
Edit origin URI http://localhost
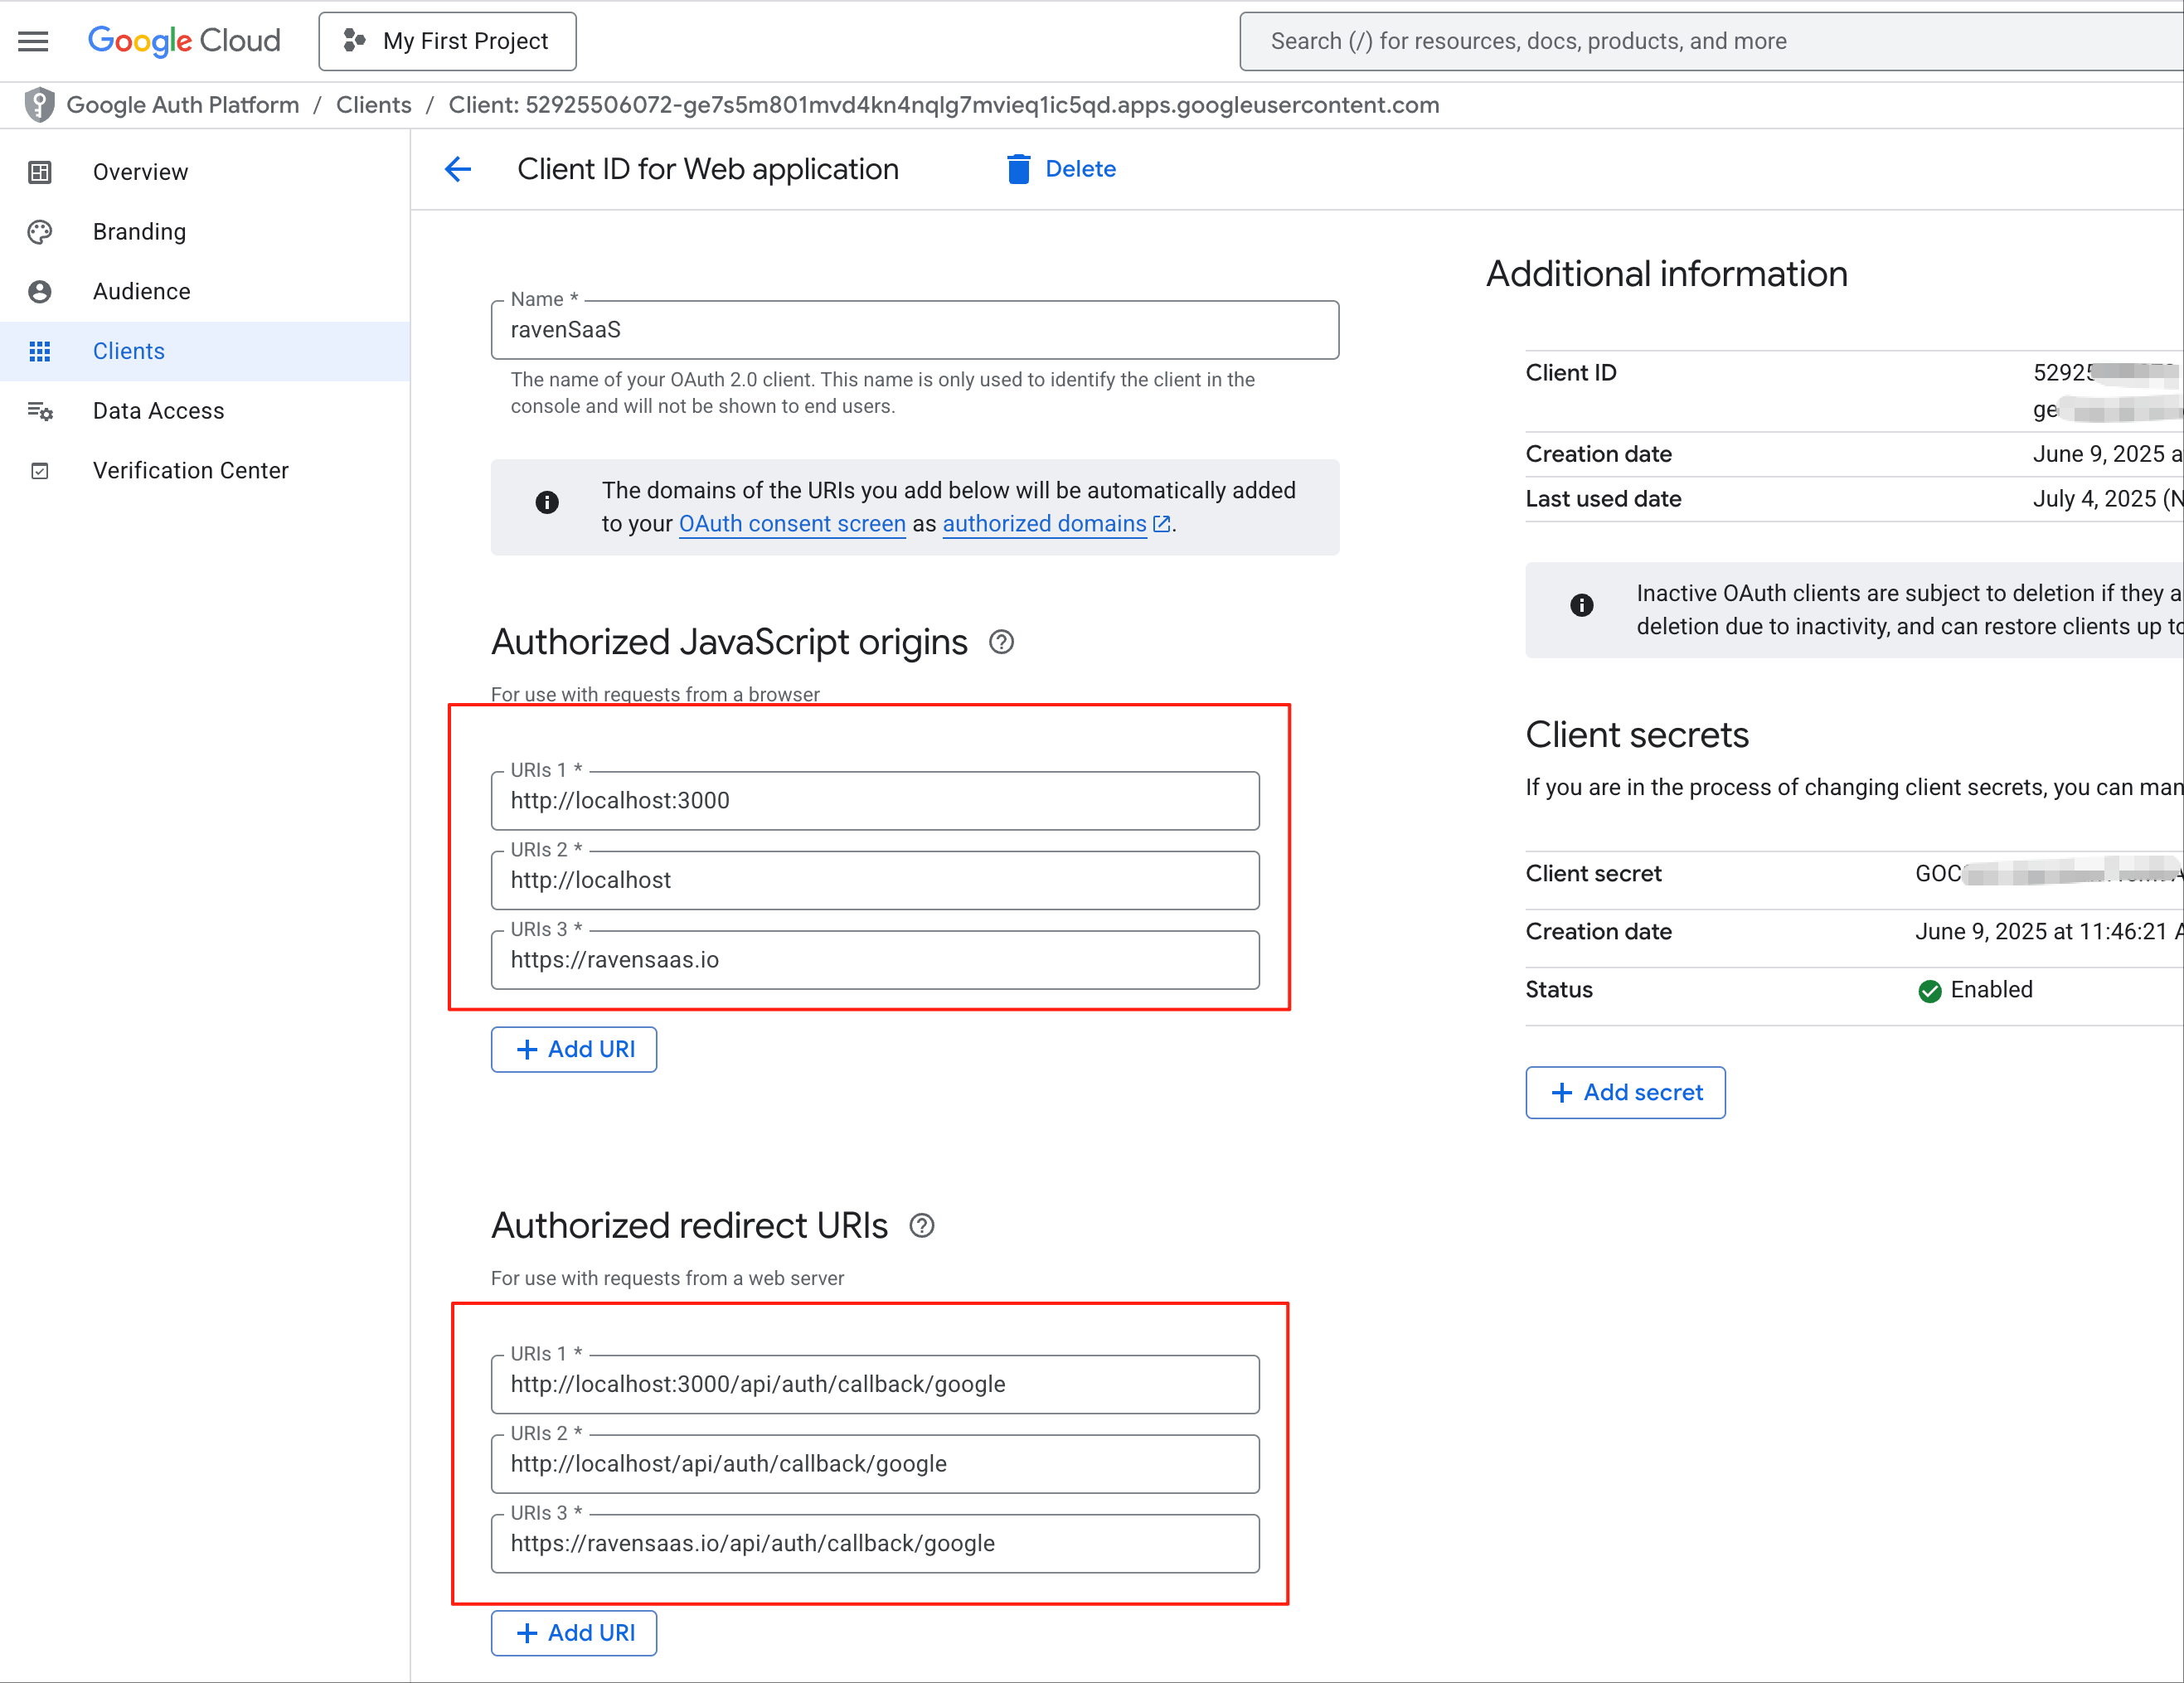[x=875, y=881]
